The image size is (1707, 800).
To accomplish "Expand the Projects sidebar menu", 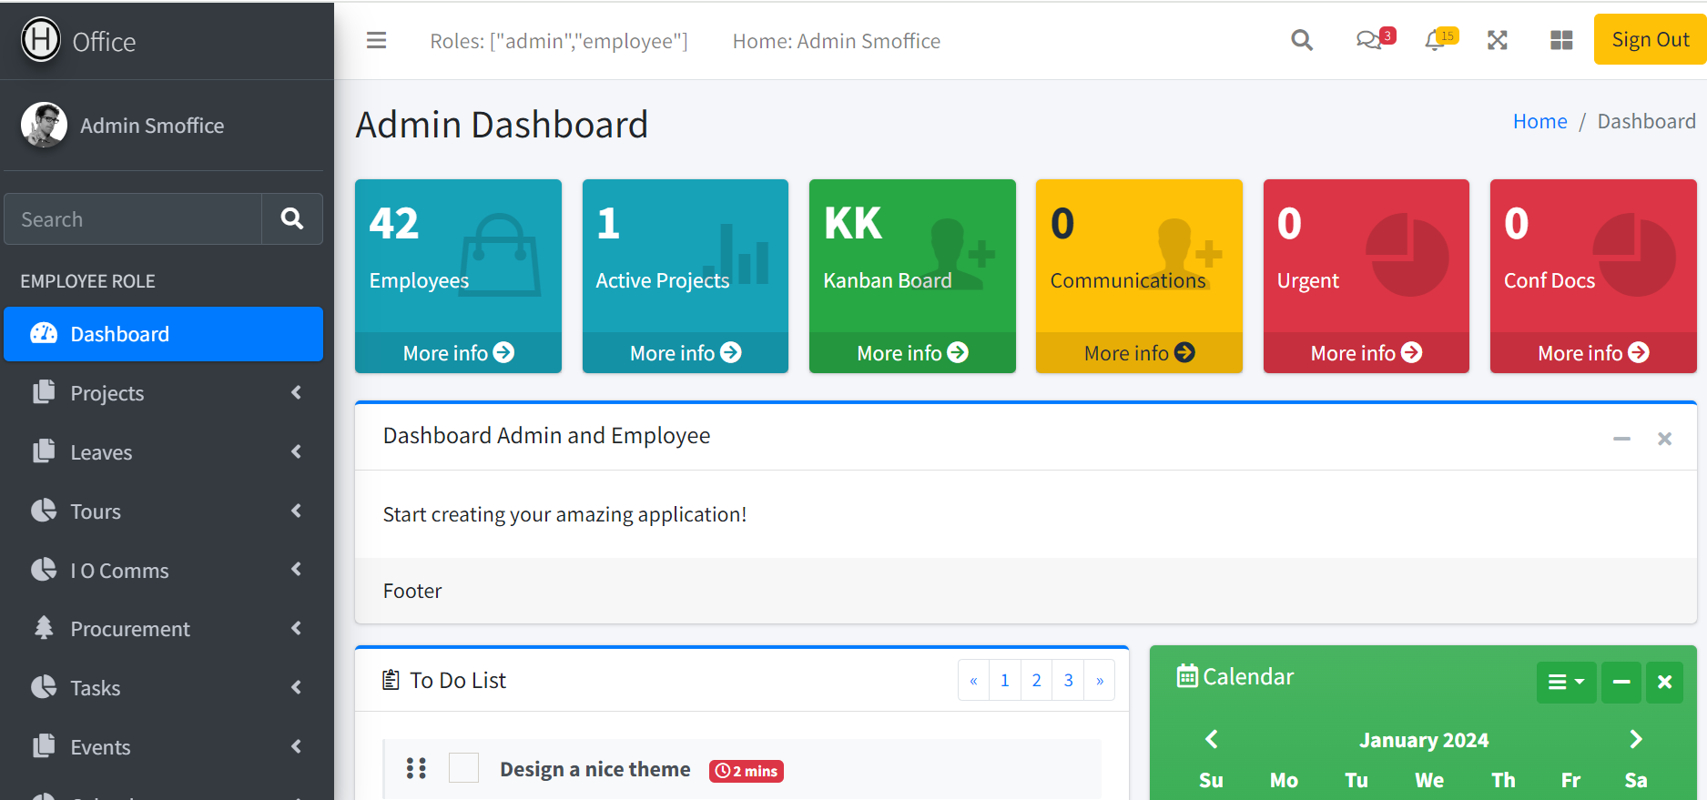I will 164,393.
